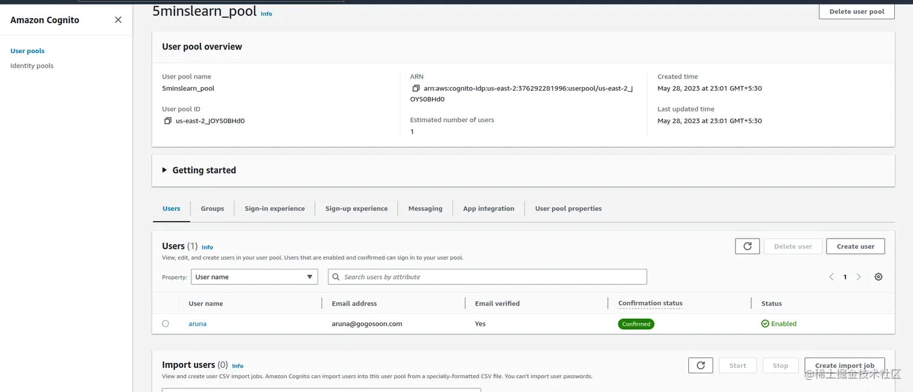Copy the ARN value

[x=416, y=88]
